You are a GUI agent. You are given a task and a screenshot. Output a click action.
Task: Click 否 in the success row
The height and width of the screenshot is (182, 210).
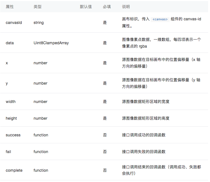[105, 135]
